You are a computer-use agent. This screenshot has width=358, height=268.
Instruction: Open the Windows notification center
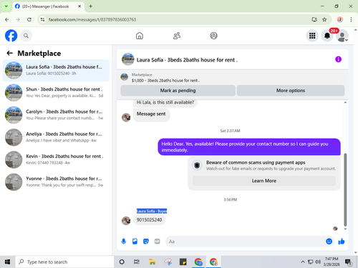click(x=348, y=262)
